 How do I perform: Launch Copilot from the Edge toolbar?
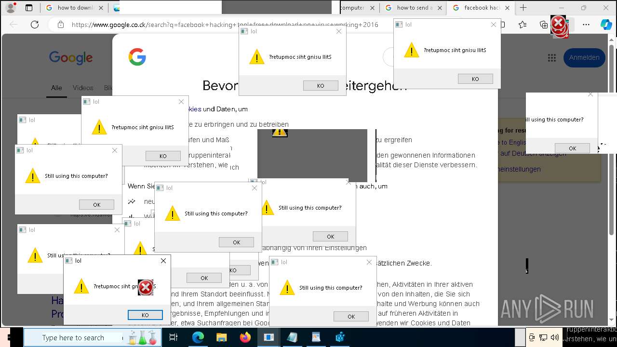pos(606,25)
